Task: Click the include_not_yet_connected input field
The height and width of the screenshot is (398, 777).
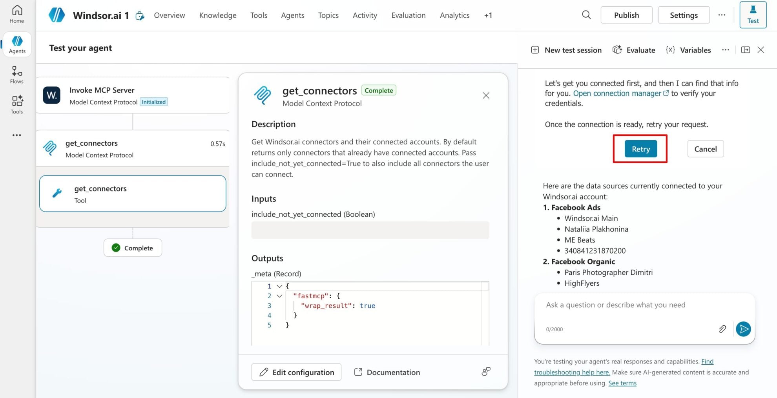Action: [370, 230]
